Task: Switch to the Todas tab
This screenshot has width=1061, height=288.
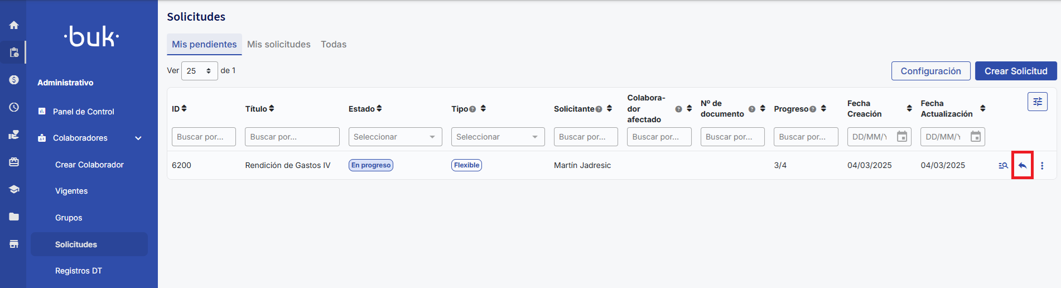Action: pos(334,44)
